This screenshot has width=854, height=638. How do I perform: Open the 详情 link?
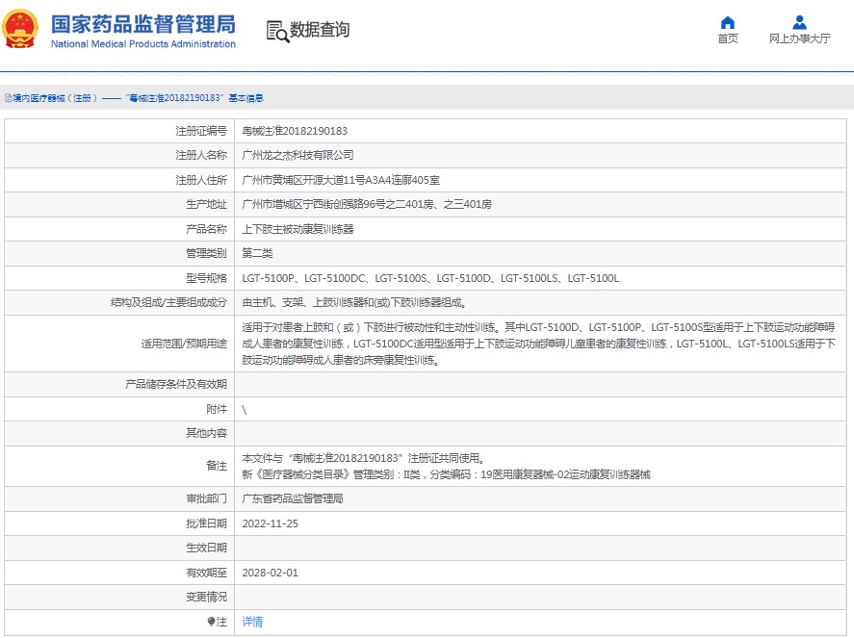252,621
